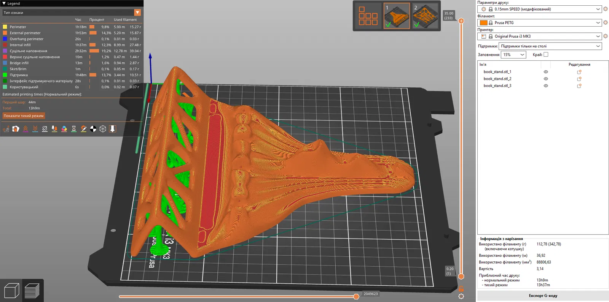Toggle Tool changes display icon
The width and height of the screenshot is (609, 302).
(x=54, y=129)
